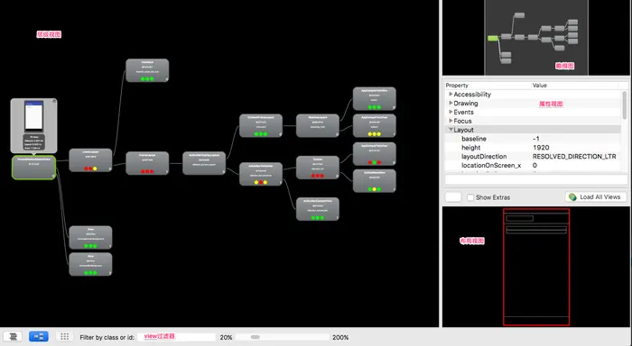Expand the Accessibility property group

coord(451,94)
